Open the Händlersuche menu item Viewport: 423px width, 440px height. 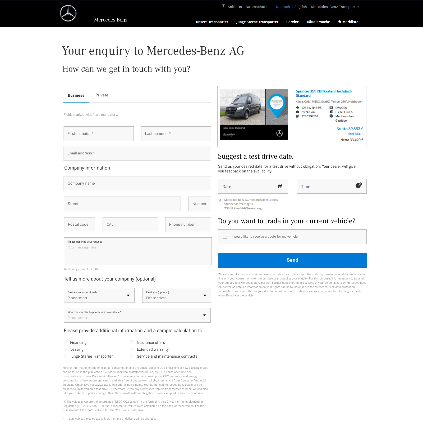[x=318, y=22]
